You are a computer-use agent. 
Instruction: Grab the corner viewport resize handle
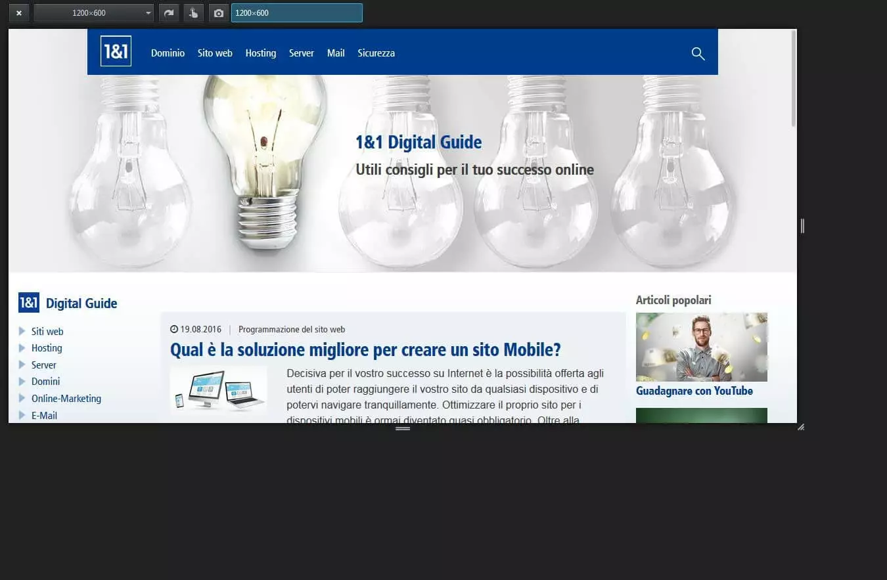(x=801, y=428)
